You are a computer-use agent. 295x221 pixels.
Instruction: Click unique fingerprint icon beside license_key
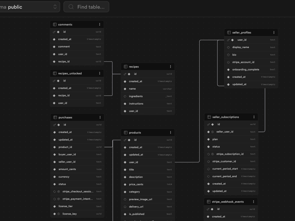[x=59, y=214]
